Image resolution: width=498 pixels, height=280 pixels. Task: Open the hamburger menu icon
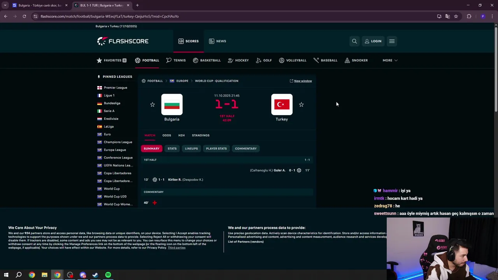(x=392, y=41)
